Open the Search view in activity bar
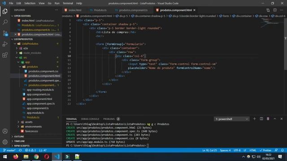287x161 pixels. [x=5, y=22]
